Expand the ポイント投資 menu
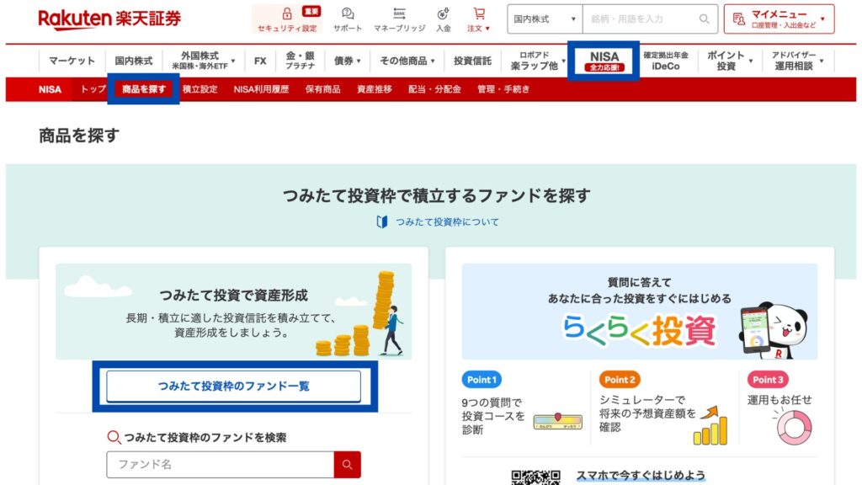The width and height of the screenshot is (862, 485). pos(730,61)
